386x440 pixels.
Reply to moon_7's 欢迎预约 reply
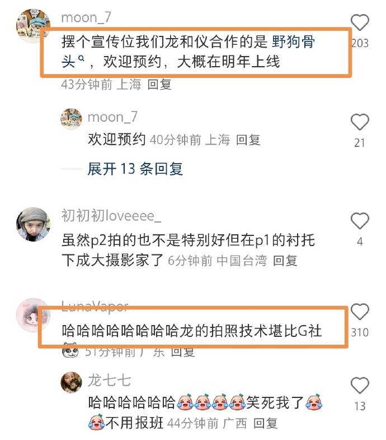pyautogui.click(x=248, y=140)
